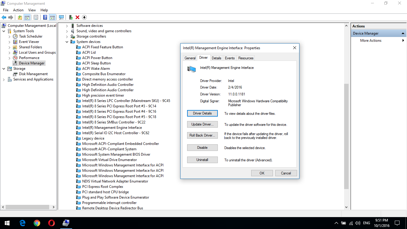Switch to the General tab

pyautogui.click(x=190, y=58)
